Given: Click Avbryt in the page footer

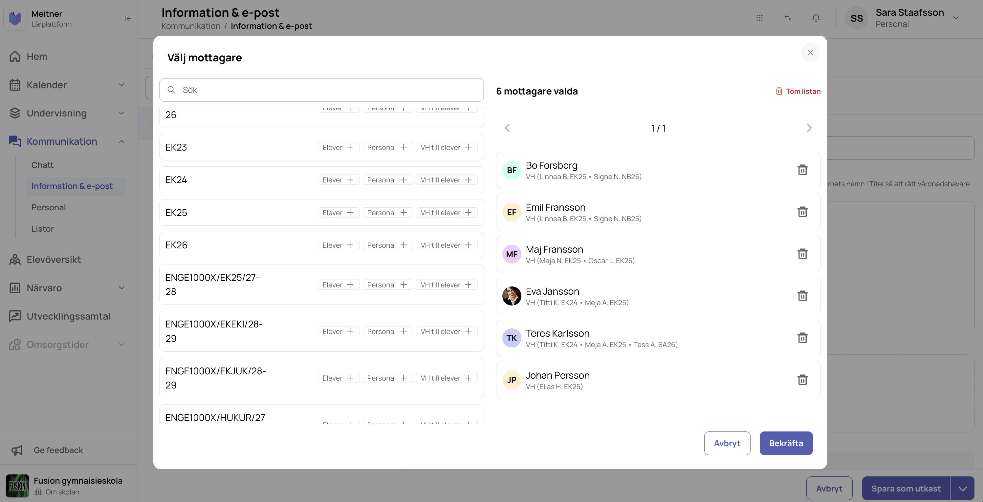Looking at the screenshot, I should [829, 489].
